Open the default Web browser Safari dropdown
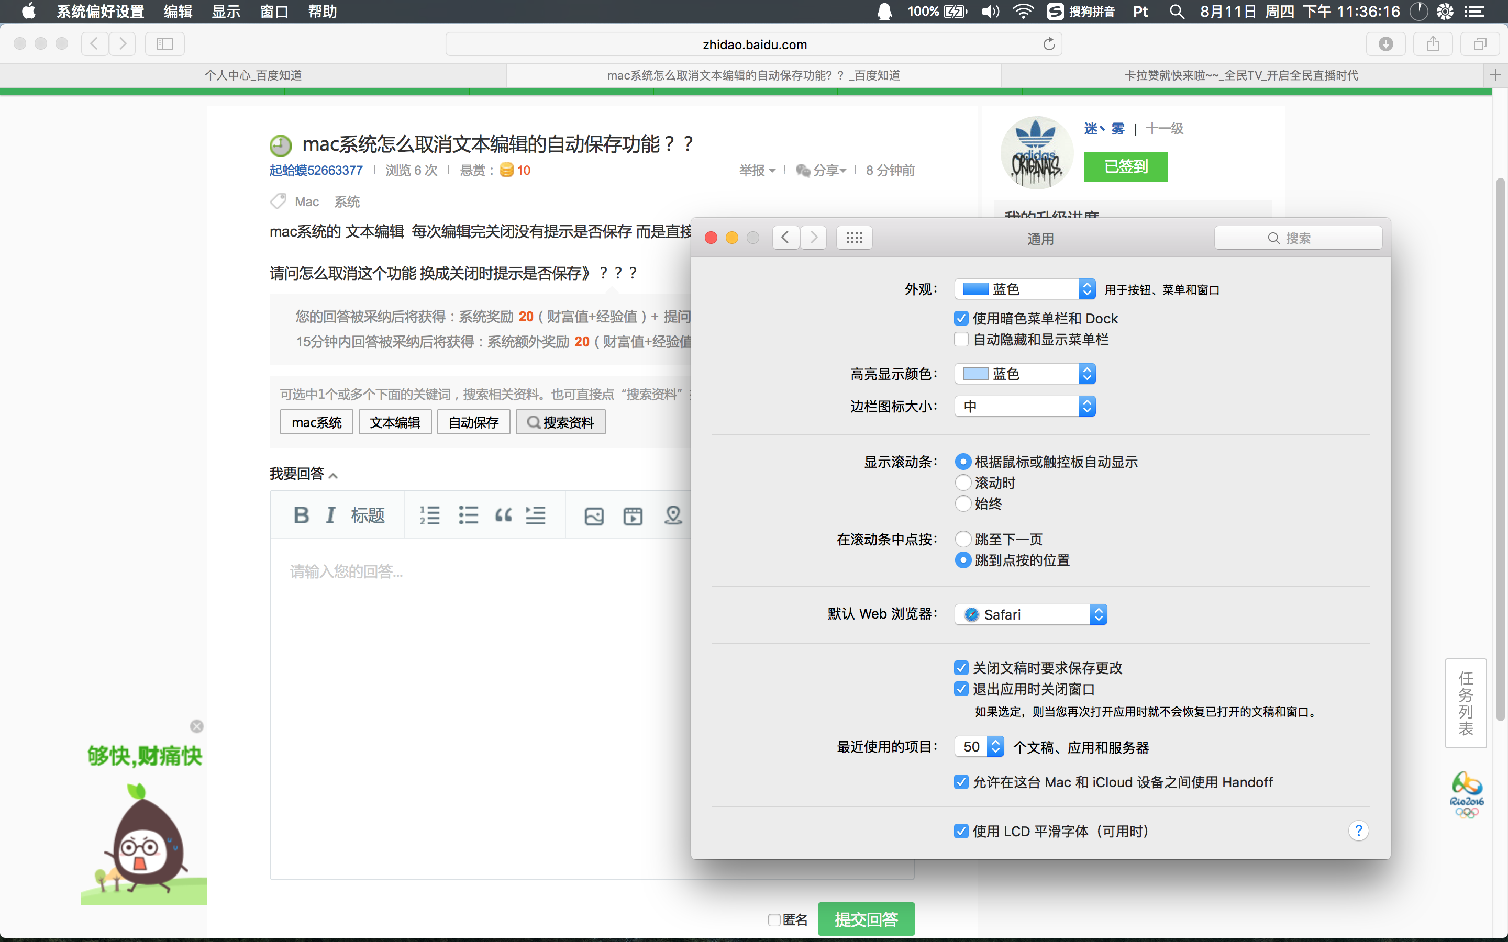Image resolution: width=1508 pixels, height=942 pixels. tap(1030, 614)
